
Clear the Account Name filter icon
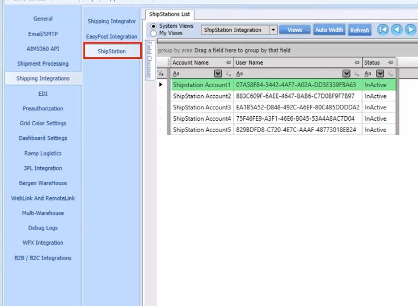click(228, 74)
